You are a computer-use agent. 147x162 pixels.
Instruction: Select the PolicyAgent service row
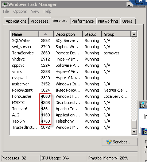pyautogui.click(x=71, y=90)
